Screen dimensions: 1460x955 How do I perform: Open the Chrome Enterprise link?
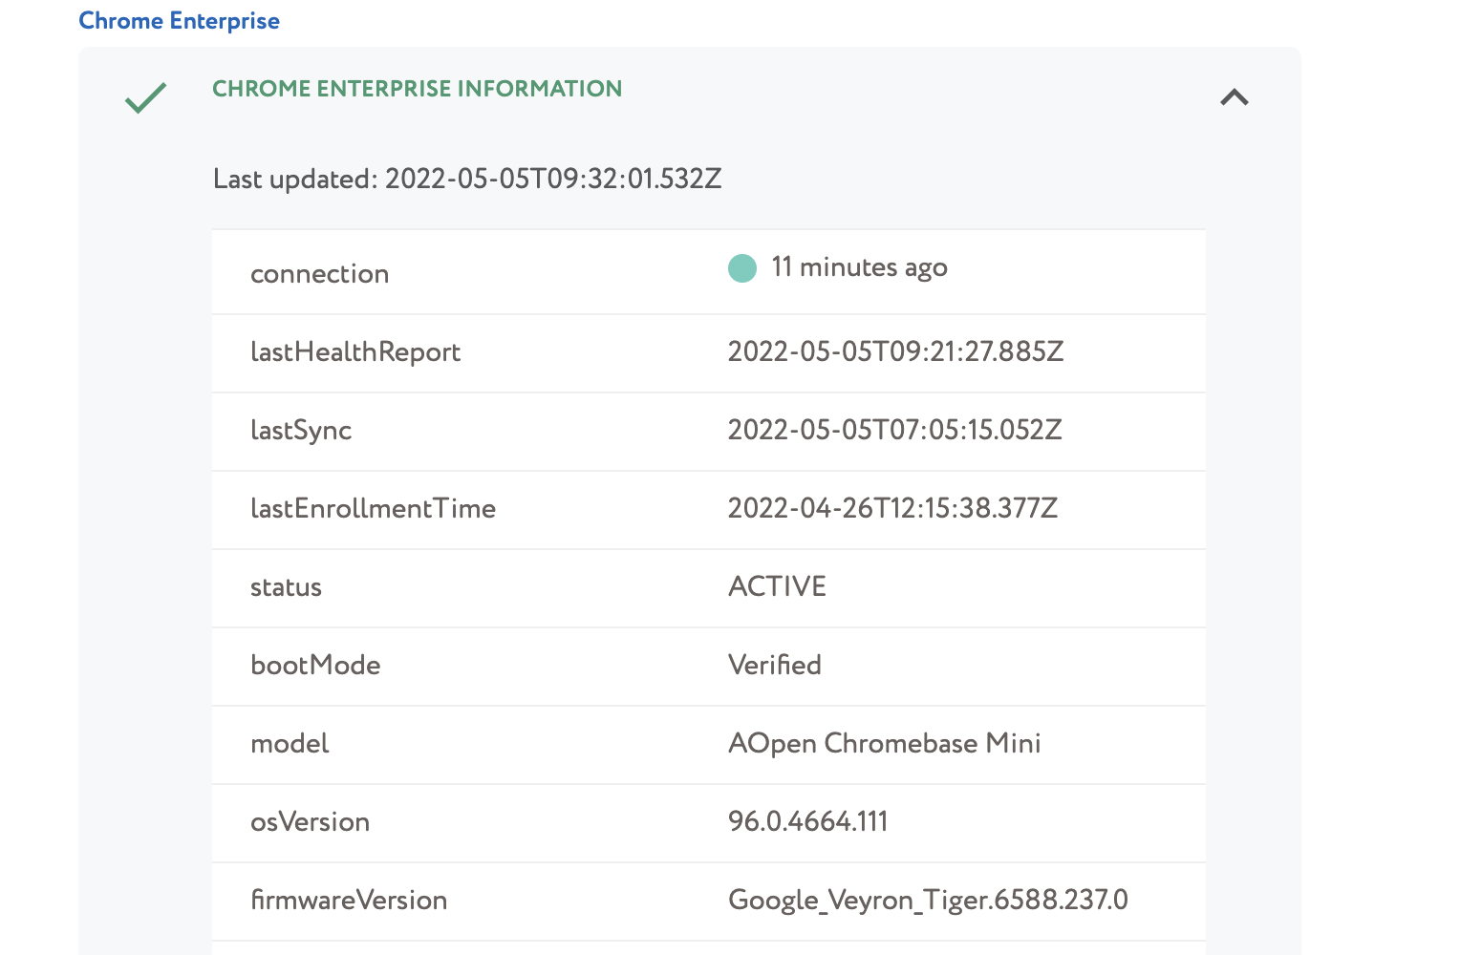coord(179,21)
